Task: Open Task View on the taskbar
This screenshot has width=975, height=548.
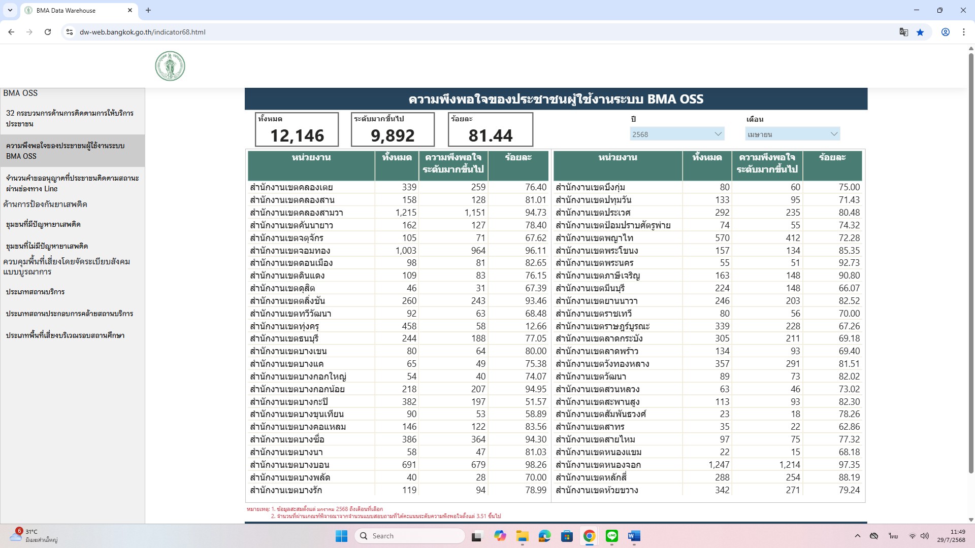Action: (477, 536)
